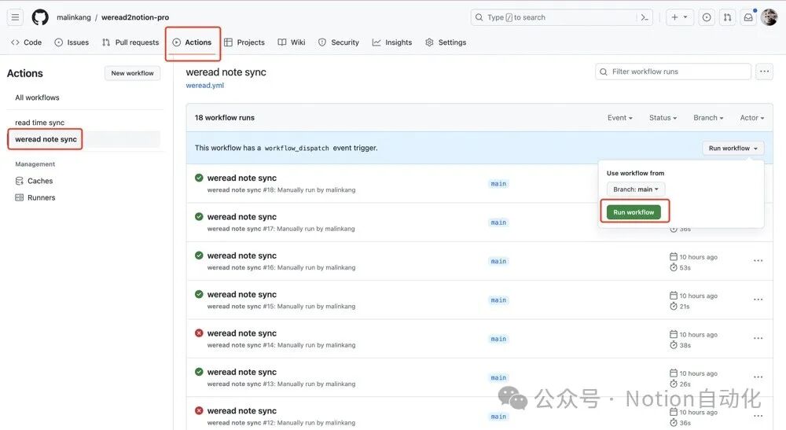Click the success status icon of run #17
The image size is (786, 430).
tap(199, 216)
